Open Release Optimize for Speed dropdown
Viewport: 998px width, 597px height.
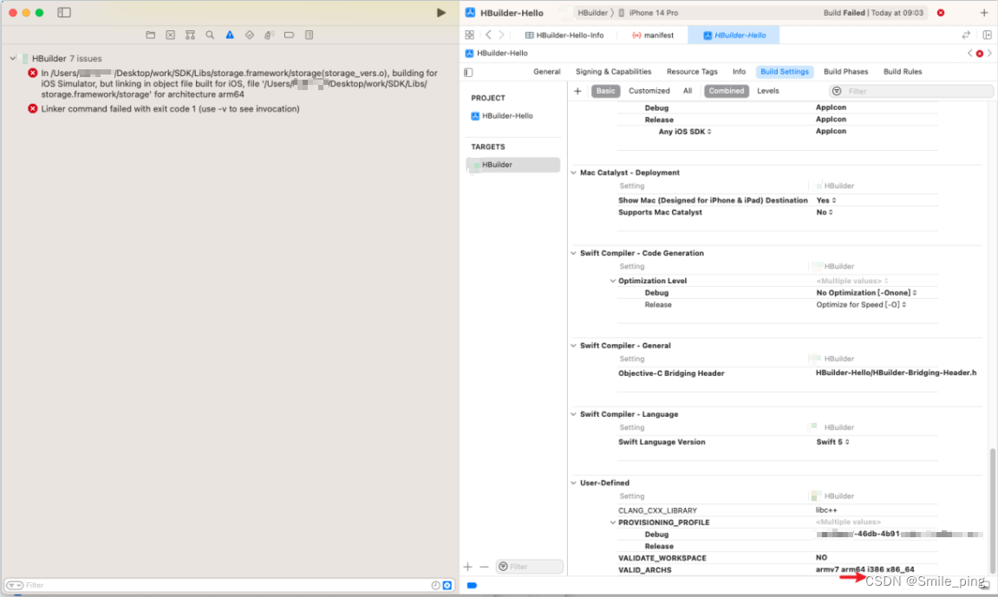click(861, 305)
